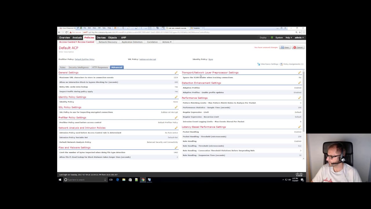This screenshot has width=371, height=209.
Task: Go to Correlation submenu
Action: click(x=152, y=42)
